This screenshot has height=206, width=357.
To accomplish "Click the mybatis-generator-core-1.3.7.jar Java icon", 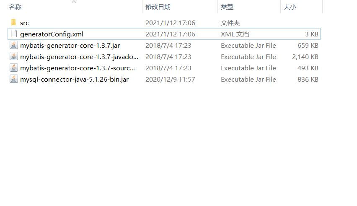I will pyautogui.click(x=14, y=45).
